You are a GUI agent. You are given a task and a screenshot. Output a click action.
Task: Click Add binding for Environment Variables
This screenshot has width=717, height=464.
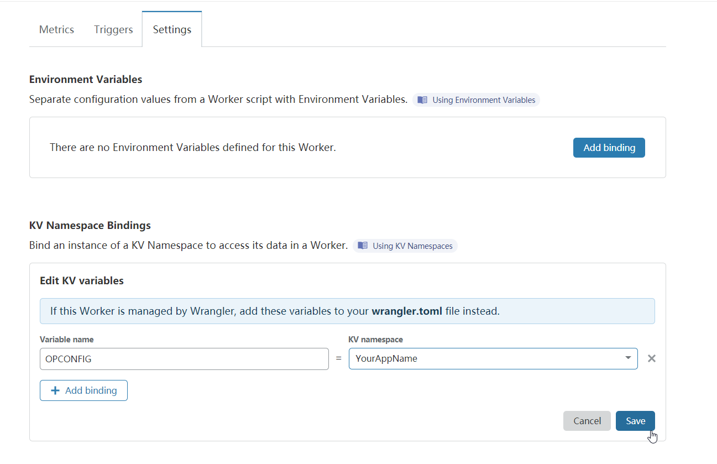[609, 148]
